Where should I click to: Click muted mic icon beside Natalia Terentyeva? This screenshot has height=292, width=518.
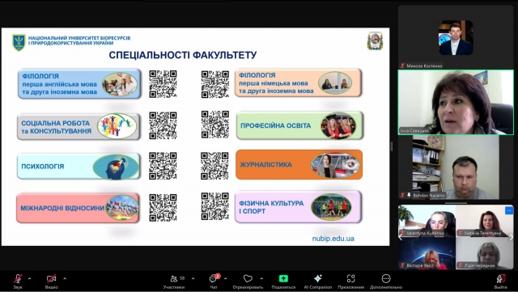click(x=461, y=233)
